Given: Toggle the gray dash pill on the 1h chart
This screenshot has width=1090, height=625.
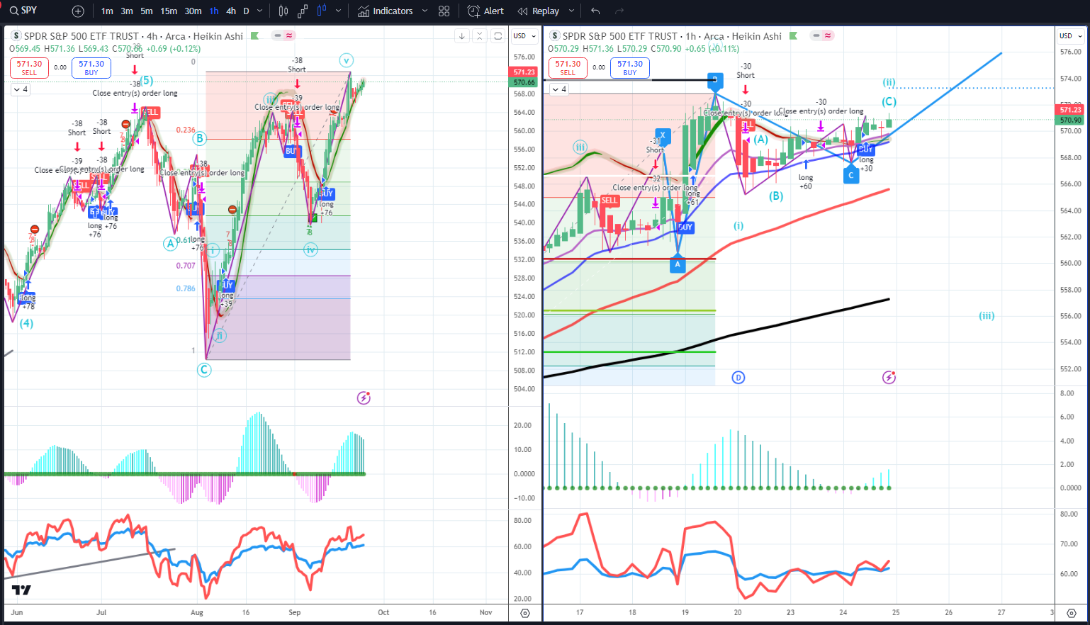Looking at the screenshot, I should point(816,35).
